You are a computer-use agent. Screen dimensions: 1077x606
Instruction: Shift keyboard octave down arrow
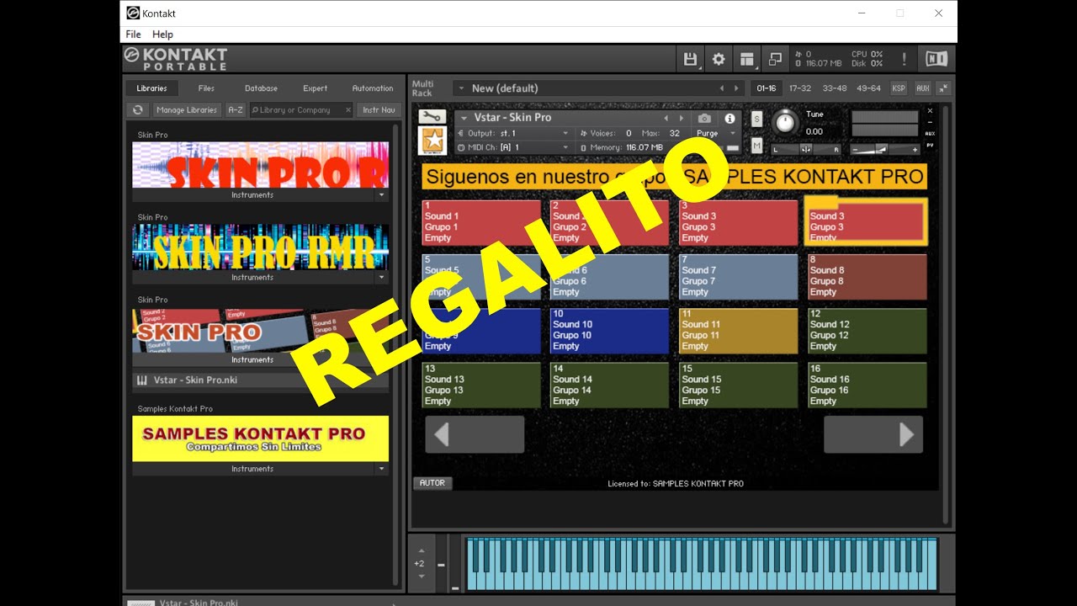[x=422, y=577]
